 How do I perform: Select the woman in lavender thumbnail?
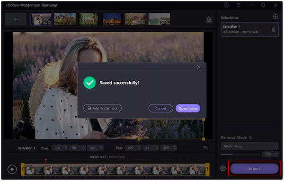(x=41, y=19)
